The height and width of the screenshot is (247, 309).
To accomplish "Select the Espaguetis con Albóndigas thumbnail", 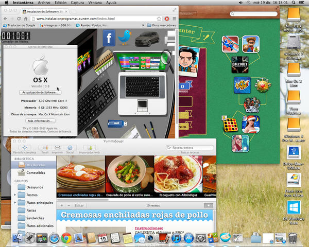I will [x=178, y=177].
